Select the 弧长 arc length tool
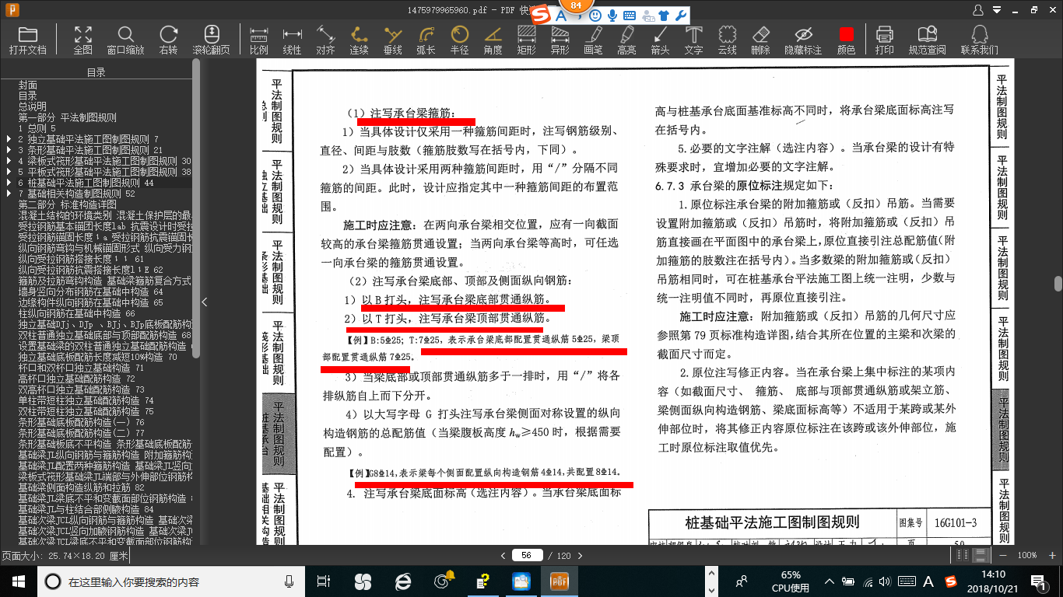1063x597 pixels. click(426, 40)
